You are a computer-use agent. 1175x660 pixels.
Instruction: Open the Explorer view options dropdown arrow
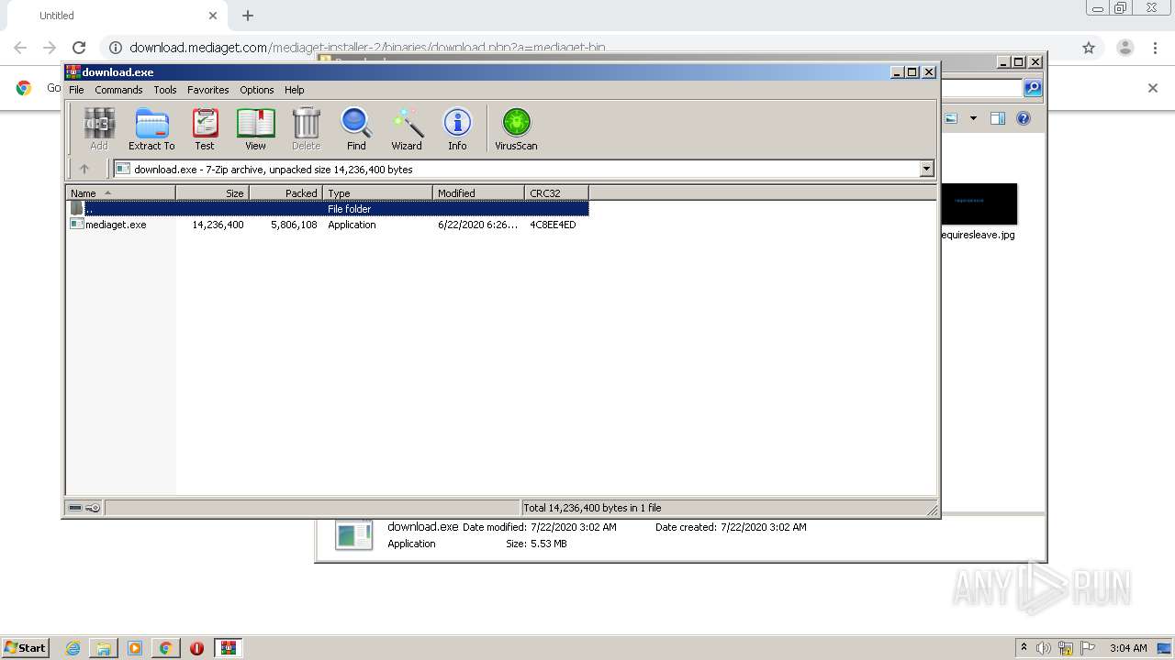coord(973,118)
